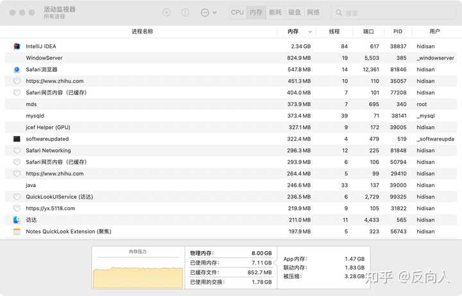Viewport: 462px width, 296px height.
Task: Click the Safari浏览器 compass icon
Action: tap(17, 69)
